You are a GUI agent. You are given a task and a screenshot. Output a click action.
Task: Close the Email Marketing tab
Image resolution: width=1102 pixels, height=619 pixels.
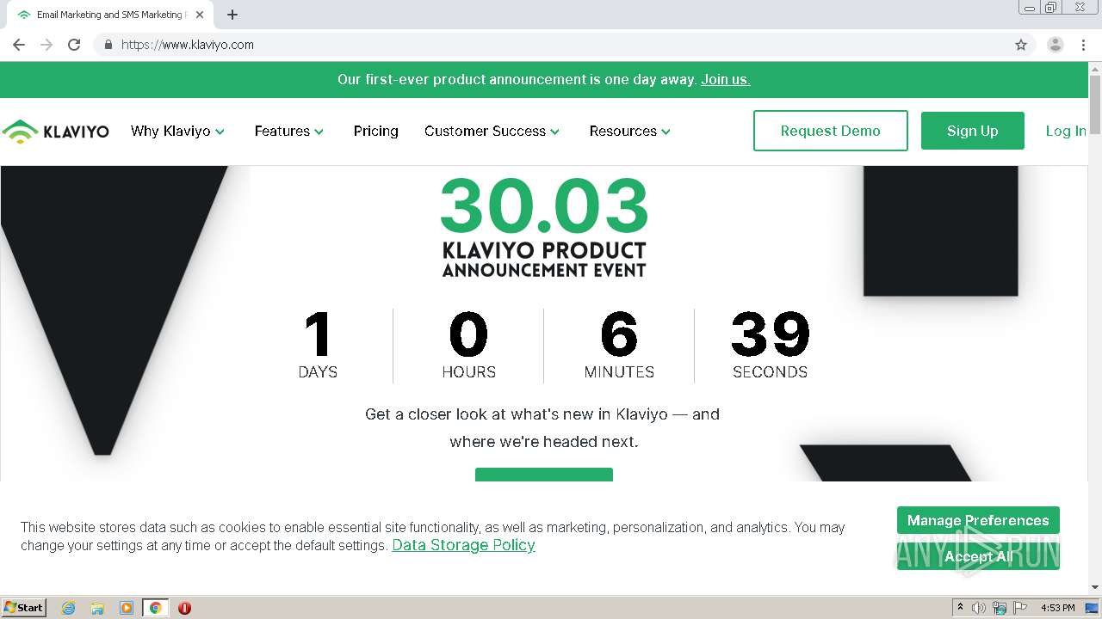[200, 15]
